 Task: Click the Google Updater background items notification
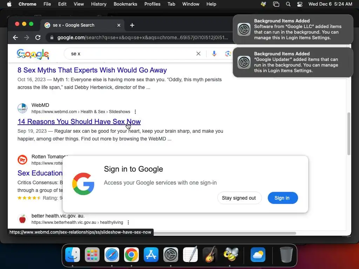[x=293, y=62]
